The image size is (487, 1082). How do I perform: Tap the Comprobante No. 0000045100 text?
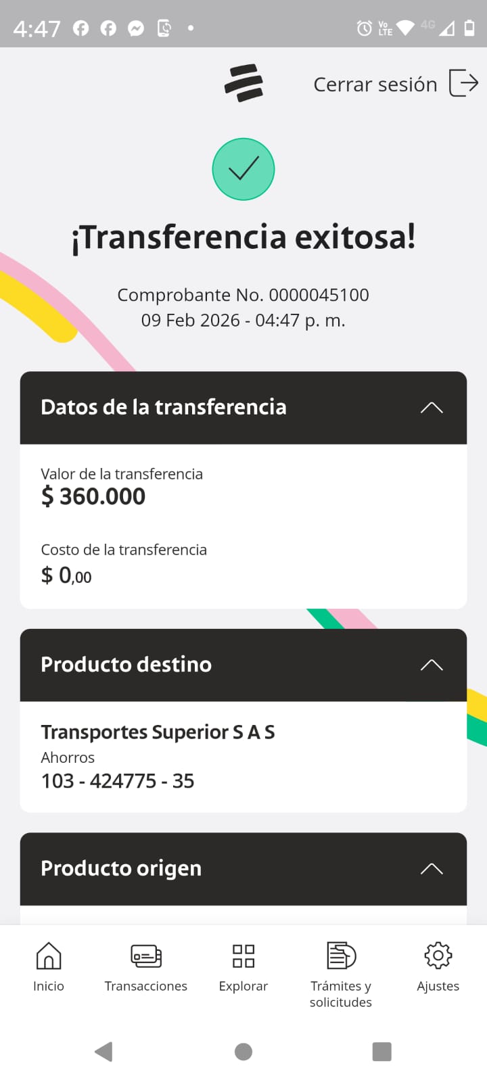coord(243,295)
